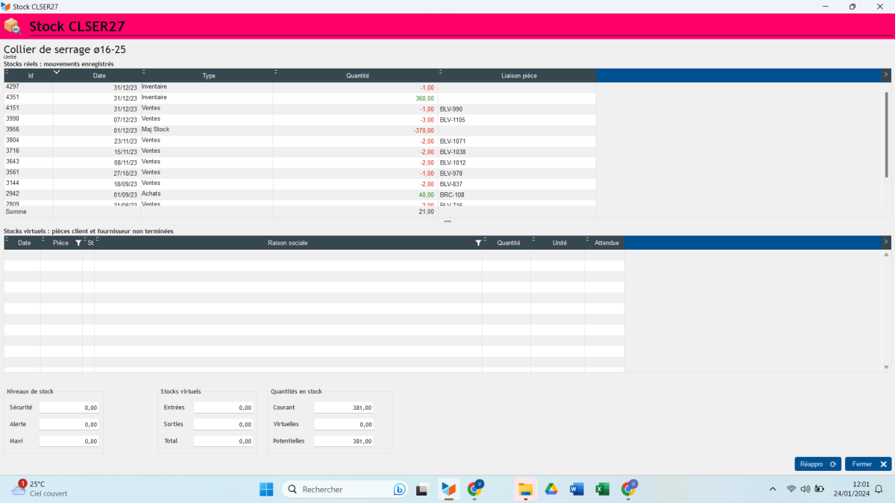This screenshot has height=503, width=895.
Task: Open Microsoft Excel from the taskbar
Action: (602, 489)
